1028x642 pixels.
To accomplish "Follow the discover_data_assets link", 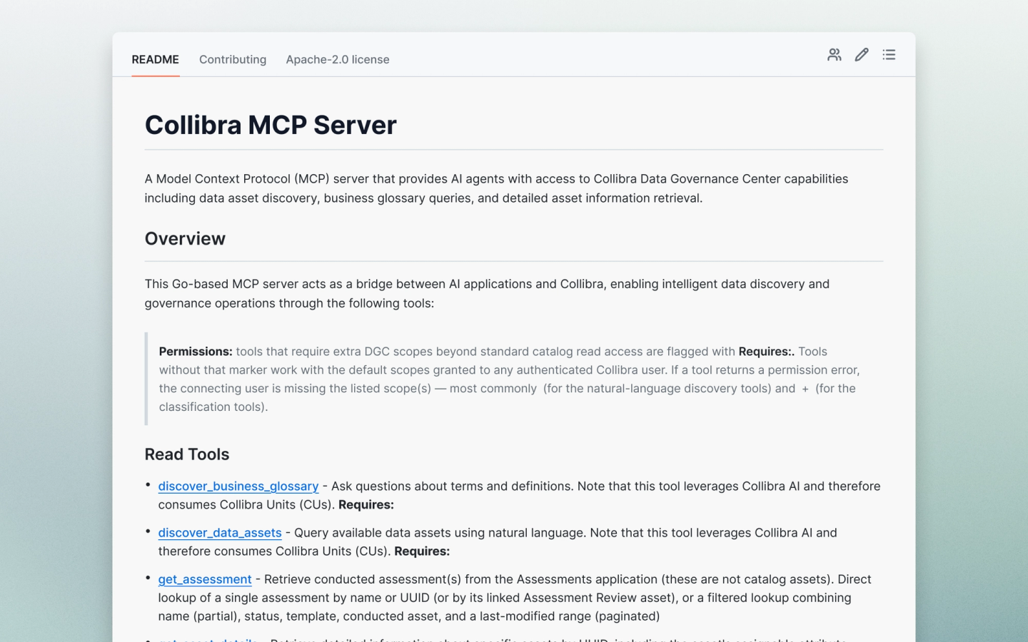I will click(220, 532).
